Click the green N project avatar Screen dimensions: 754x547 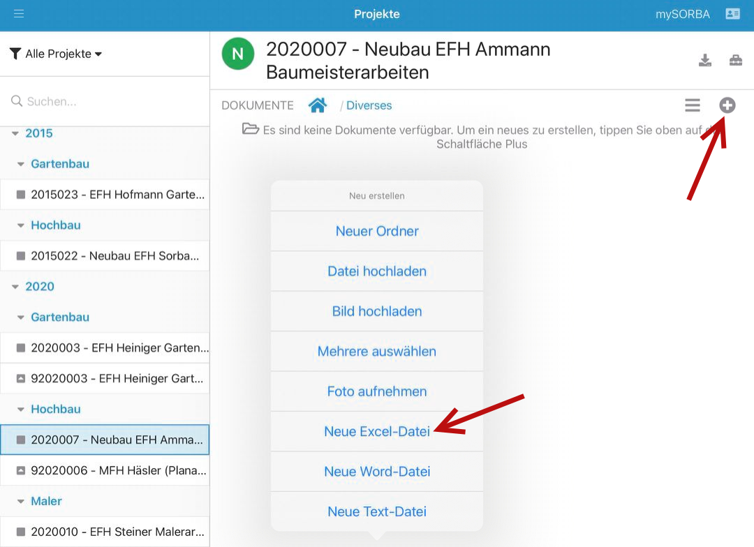238,54
